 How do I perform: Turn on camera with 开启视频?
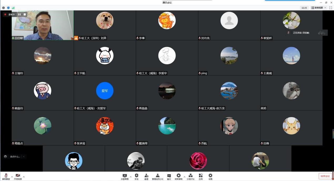coord(18,176)
